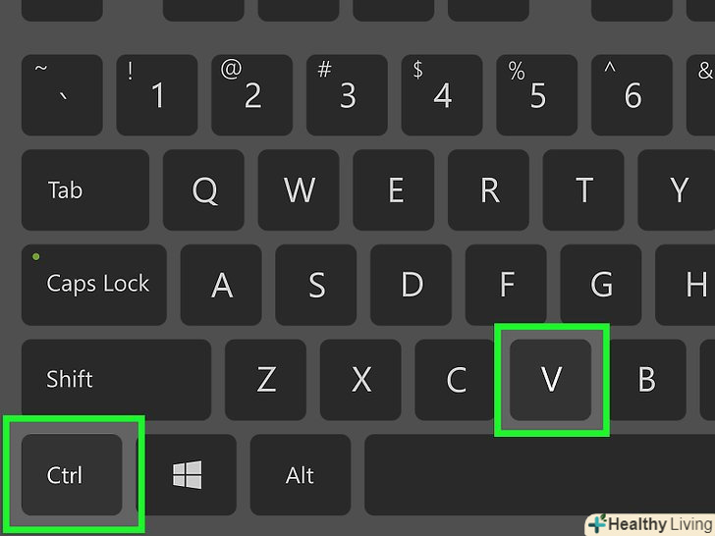Viewport: 715px width, 536px height.
Task: Click the Tab key
Action: point(85,190)
